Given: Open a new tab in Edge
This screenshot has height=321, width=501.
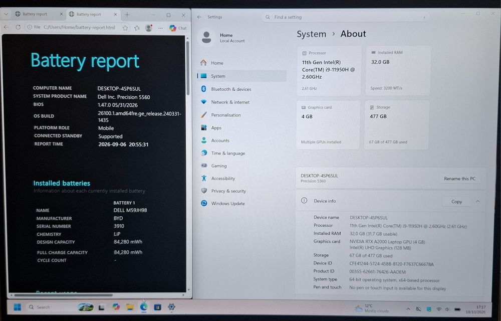Looking at the screenshot, I should [x=127, y=15].
